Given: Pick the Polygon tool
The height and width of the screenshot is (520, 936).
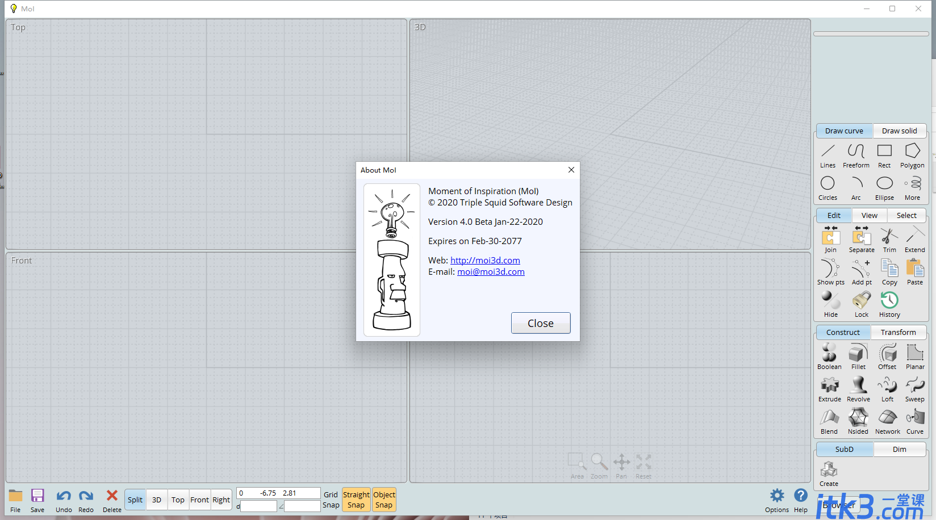Looking at the screenshot, I should [x=912, y=156].
